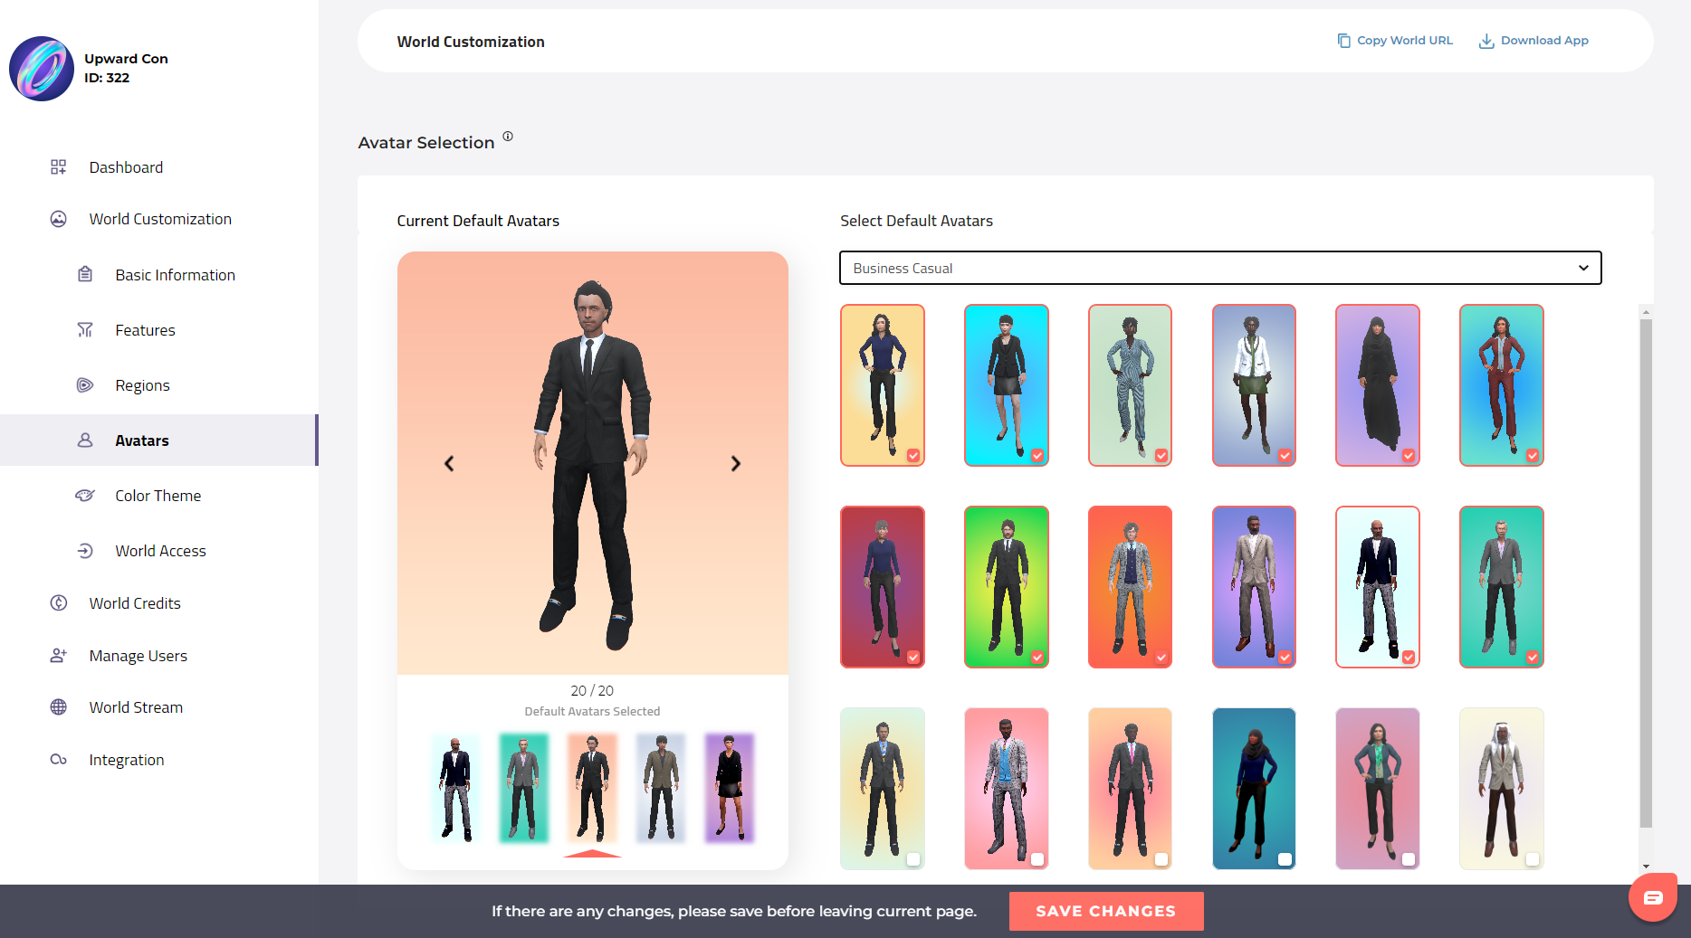Image resolution: width=1691 pixels, height=938 pixels.
Task: Select the purple background avatar thumbnail in carousel
Action: pos(729,788)
